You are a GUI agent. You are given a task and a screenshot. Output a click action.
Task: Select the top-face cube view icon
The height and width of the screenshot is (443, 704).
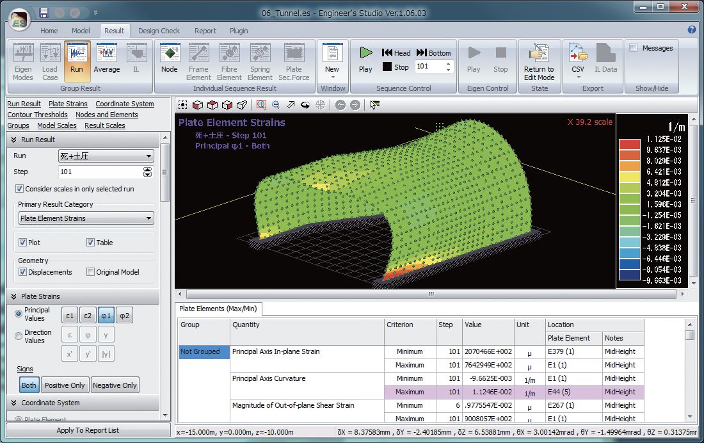[x=212, y=105]
